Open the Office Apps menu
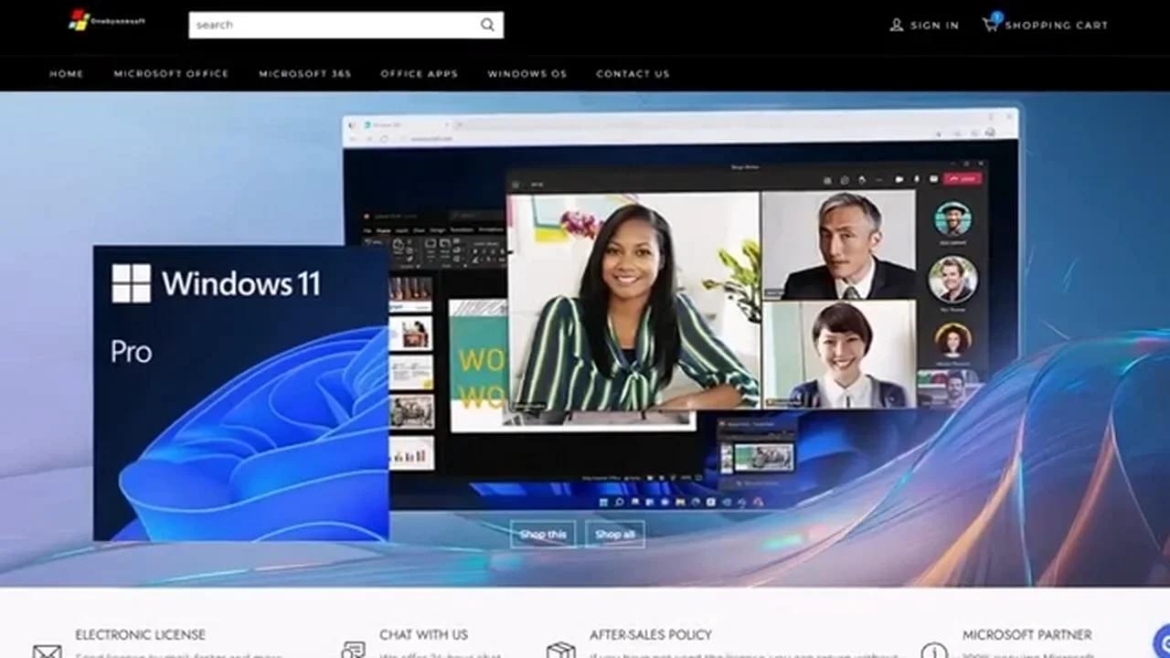Image resolution: width=1170 pixels, height=658 pixels. (420, 74)
